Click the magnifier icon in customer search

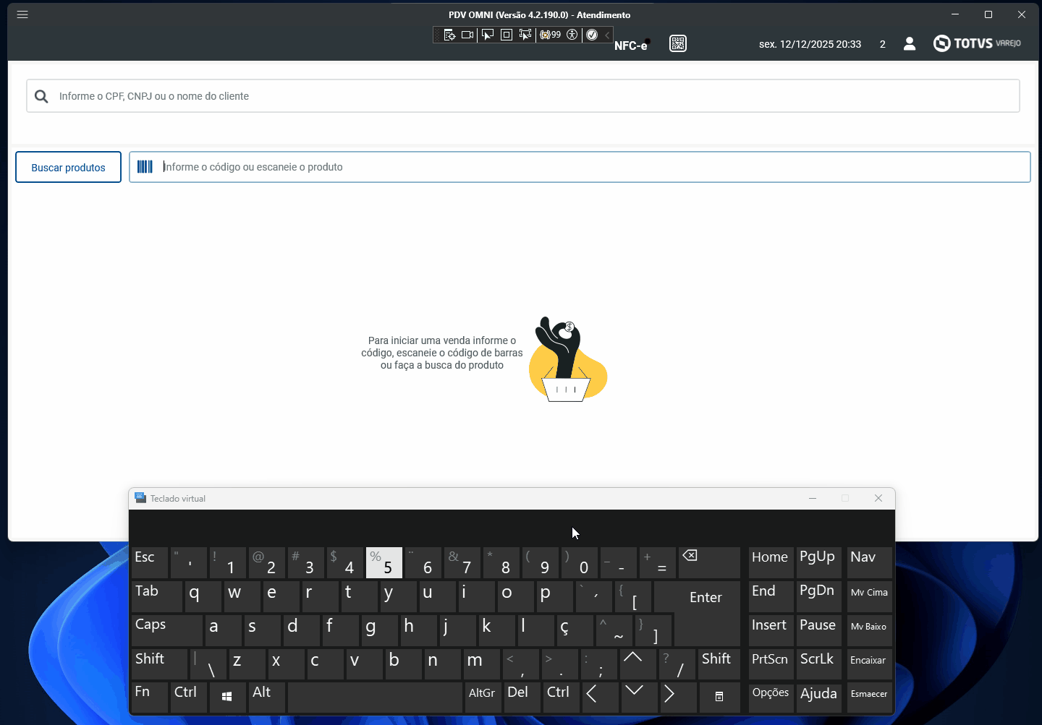pyautogui.click(x=41, y=96)
